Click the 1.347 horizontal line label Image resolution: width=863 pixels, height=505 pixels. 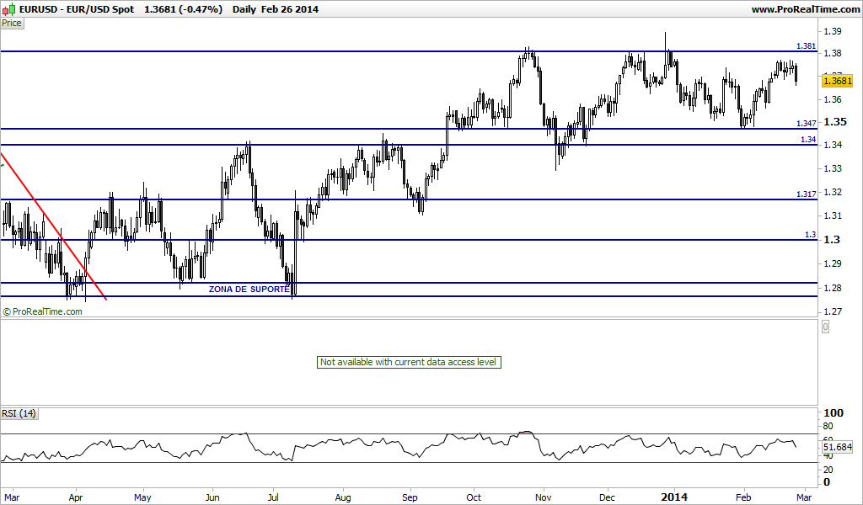(x=807, y=124)
